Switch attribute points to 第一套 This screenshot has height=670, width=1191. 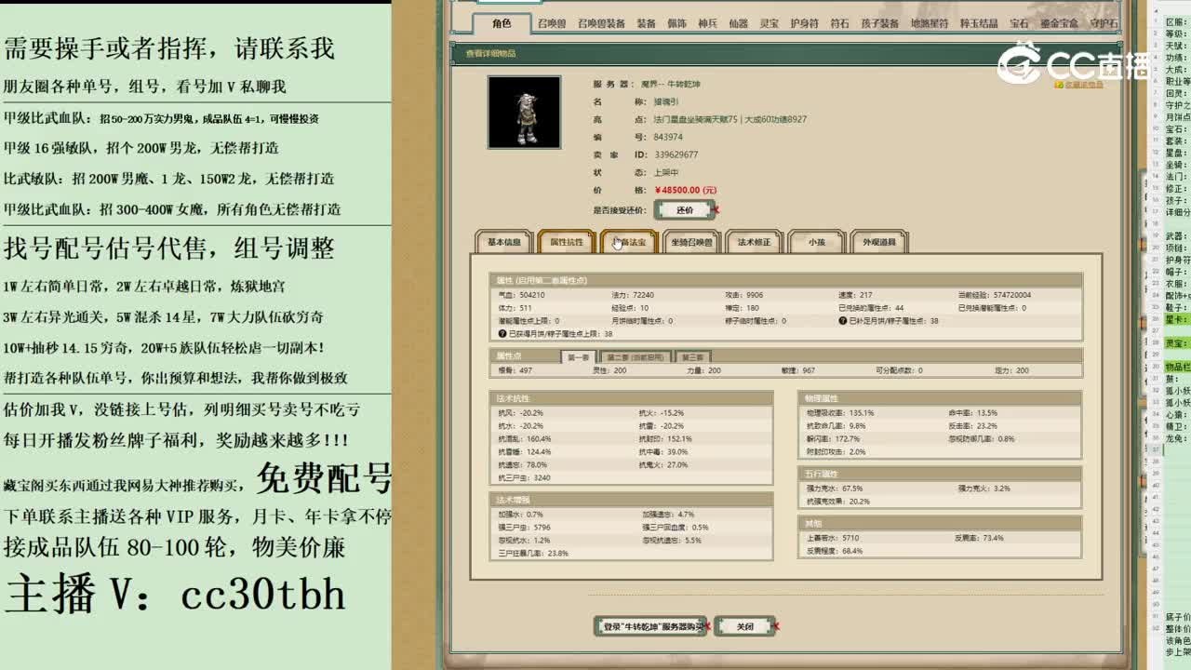pos(578,357)
